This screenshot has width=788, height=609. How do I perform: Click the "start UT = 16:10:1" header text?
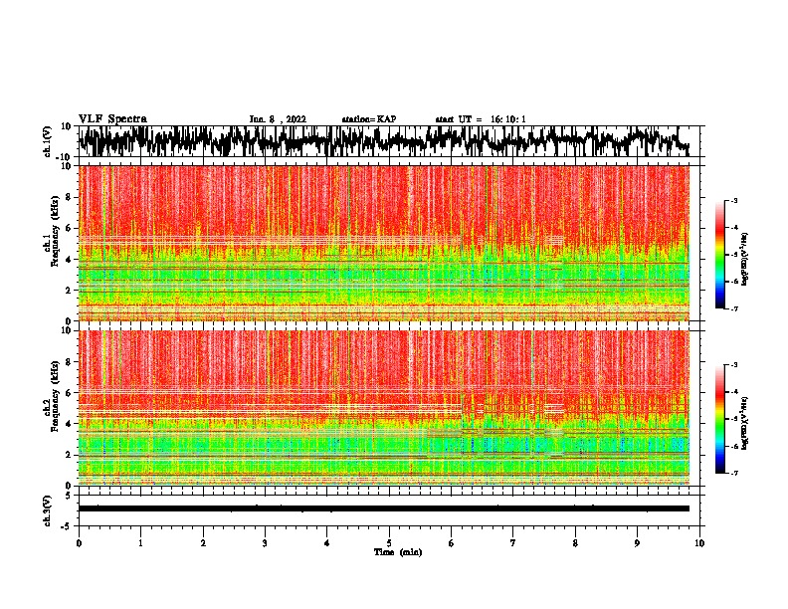[481, 119]
